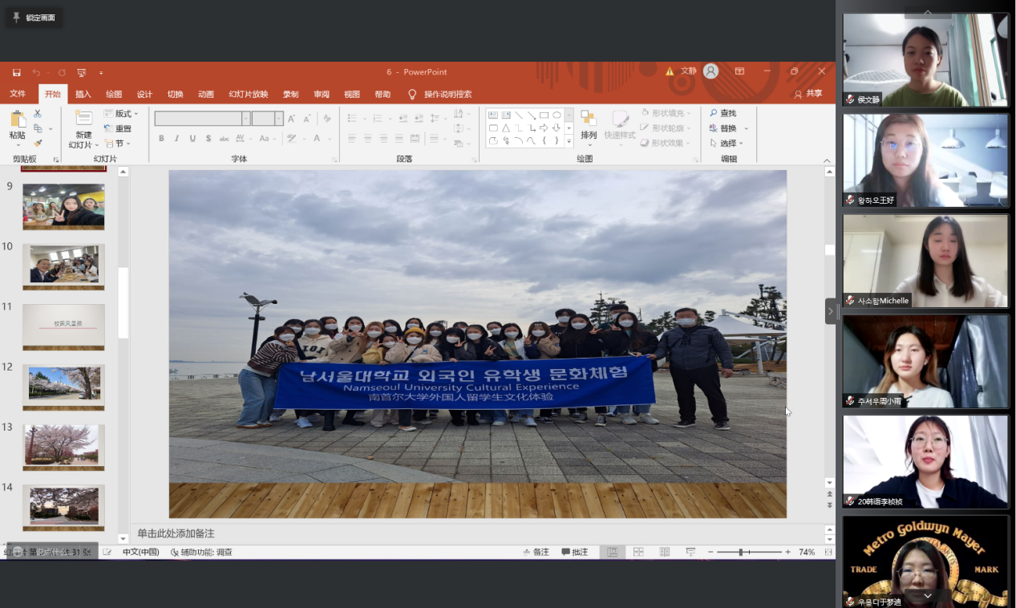Expand the Replace (替换) dropdown arrow

click(x=746, y=129)
